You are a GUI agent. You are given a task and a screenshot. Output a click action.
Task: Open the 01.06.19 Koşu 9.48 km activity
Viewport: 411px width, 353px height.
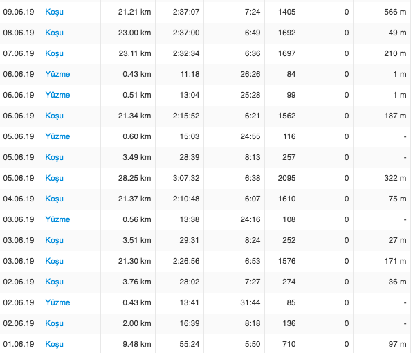54,344
